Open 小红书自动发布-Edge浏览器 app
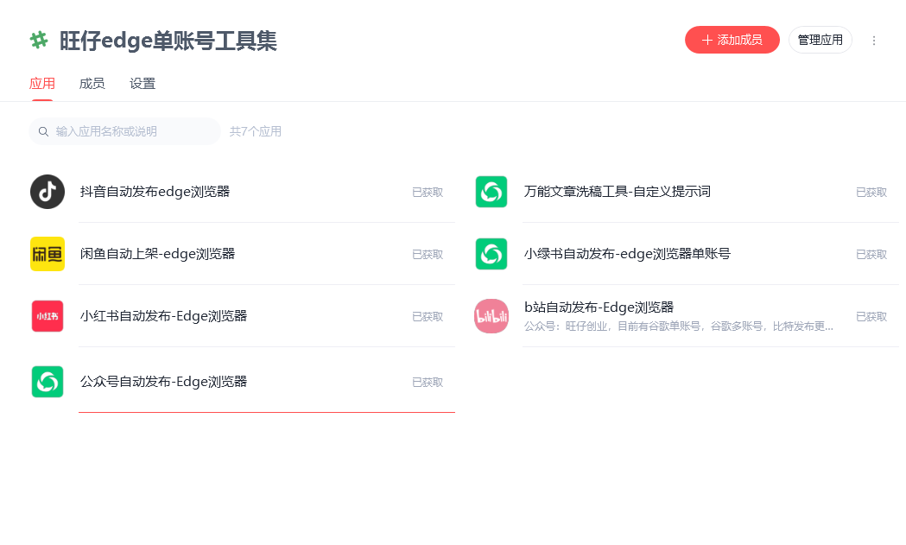The width and height of the screenshot is (906, 545). pyautogui.click(x=163, y=316)
